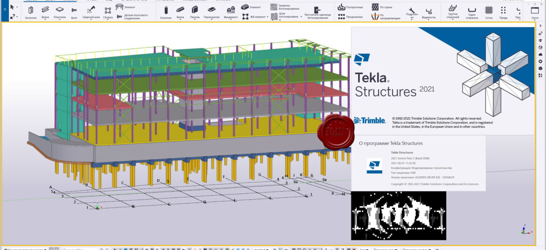Select the Фундамент tool
The height and width of the screenshot is (250, 546).
pos(231,12)
